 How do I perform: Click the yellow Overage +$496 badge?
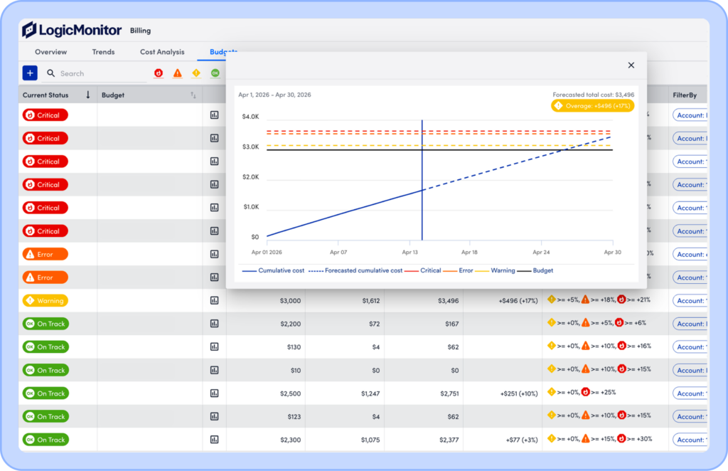tap(592, 105)
